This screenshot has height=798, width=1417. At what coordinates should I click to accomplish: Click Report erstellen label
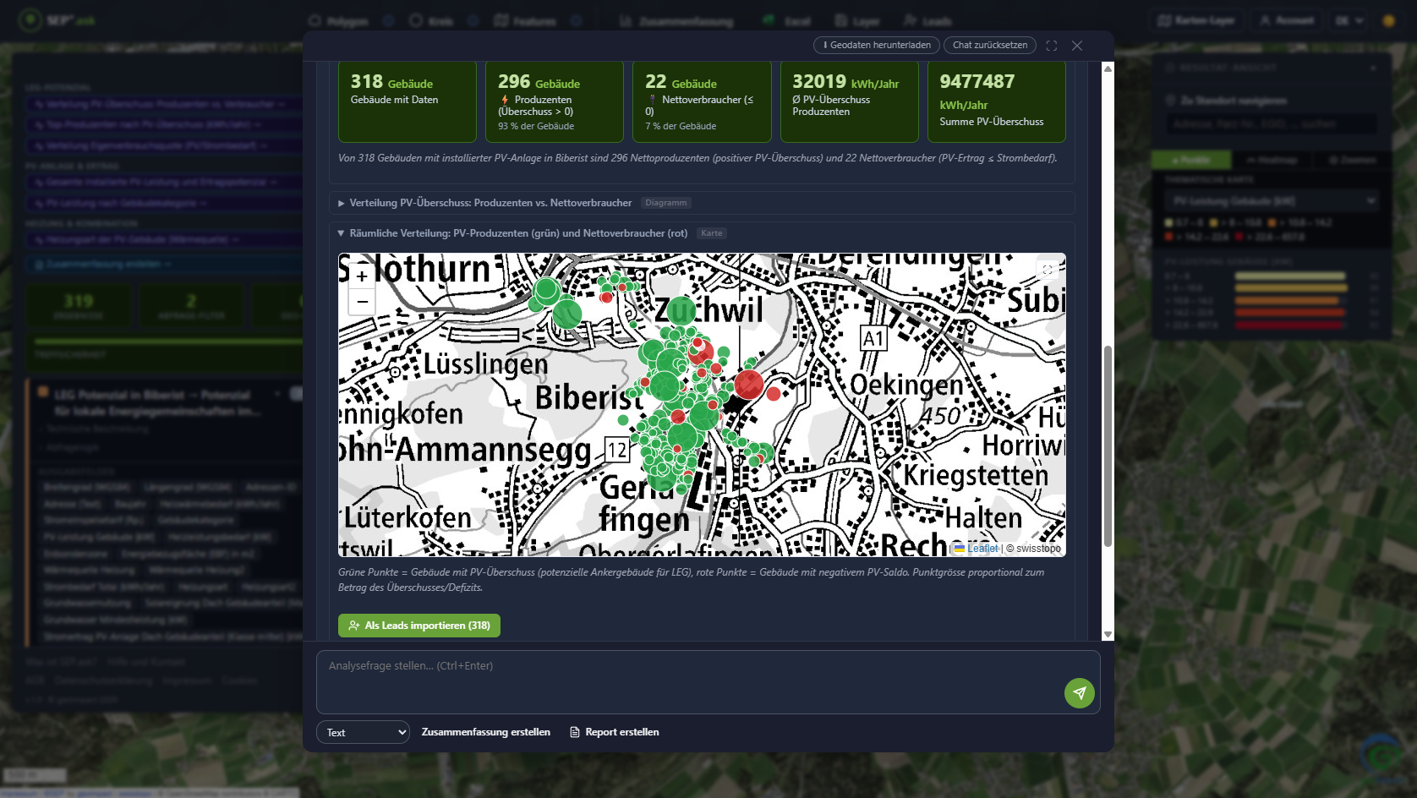[622, 732]
